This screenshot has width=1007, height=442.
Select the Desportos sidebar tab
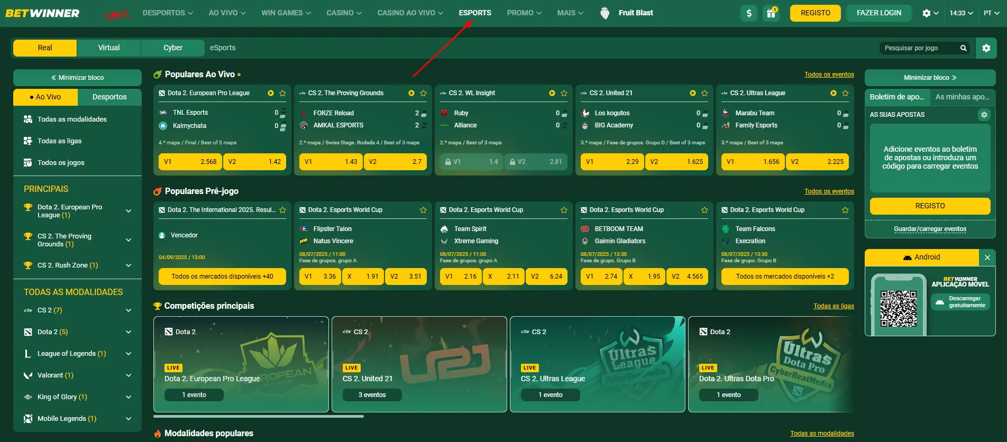point(109,97)
